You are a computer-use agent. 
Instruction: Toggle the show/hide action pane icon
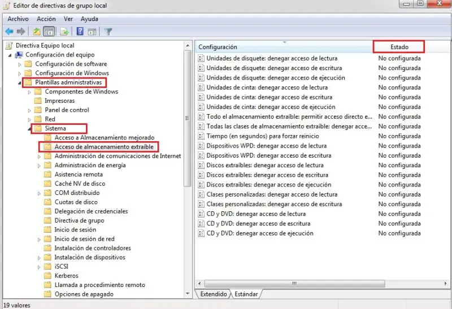92,32
